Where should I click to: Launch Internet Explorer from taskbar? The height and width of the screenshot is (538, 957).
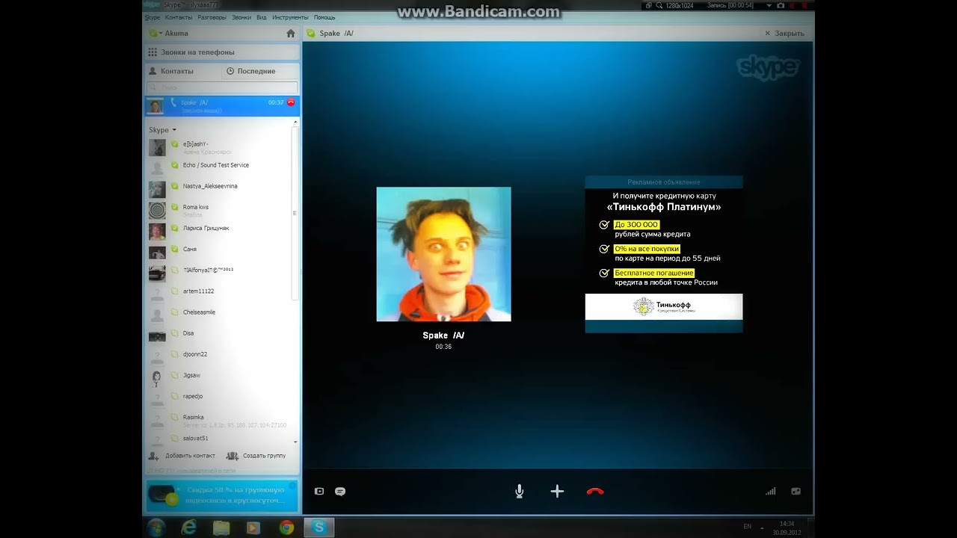click(189, 528)
